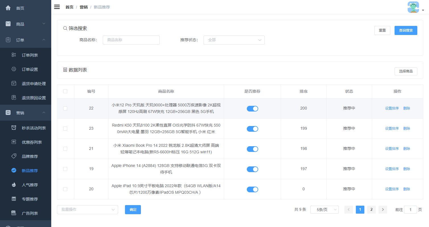The image size is (429, 227).
Task: Click the 退货原因设置 document icon
Action: coord(14,98)
